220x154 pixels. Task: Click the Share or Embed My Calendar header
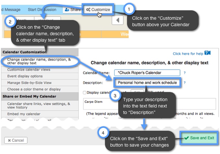click(40, 97)
